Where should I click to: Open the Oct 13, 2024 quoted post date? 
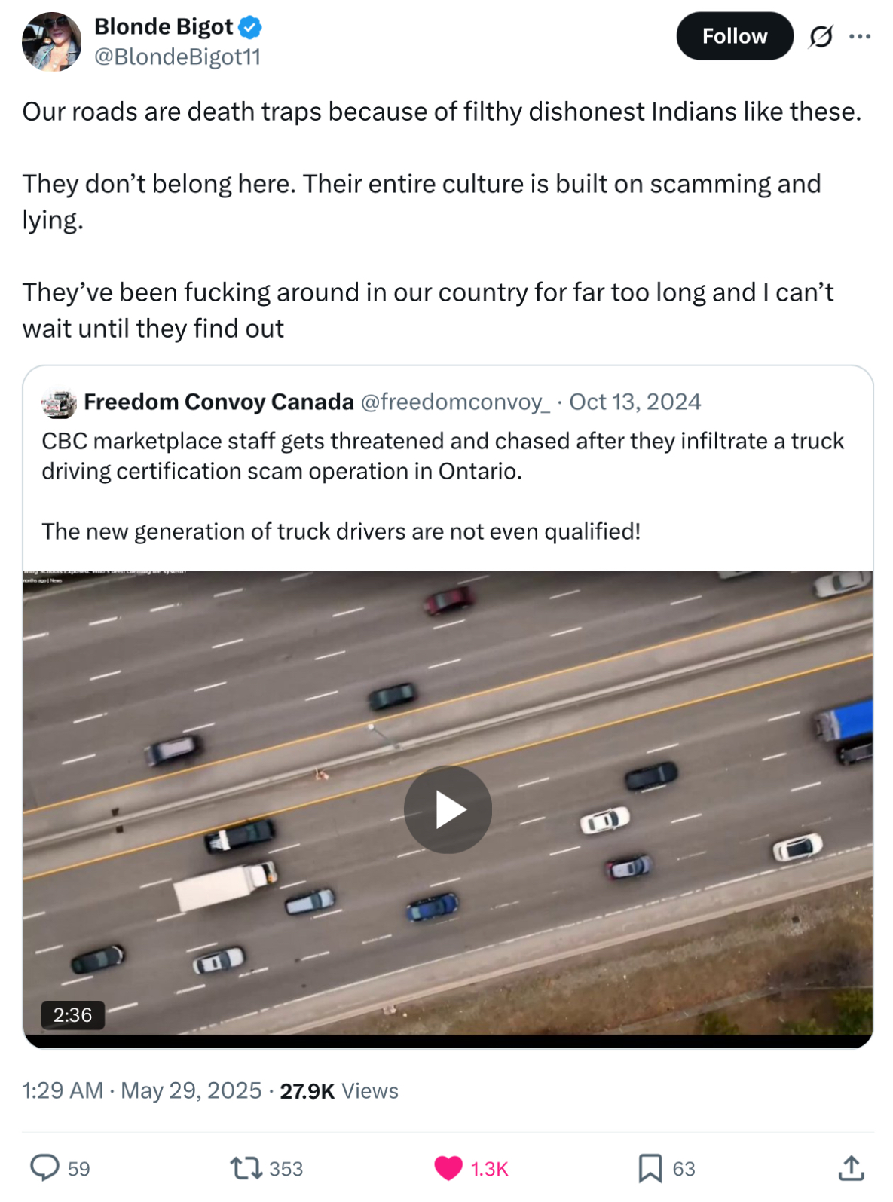pyautogui.click(x=635, y=402)
